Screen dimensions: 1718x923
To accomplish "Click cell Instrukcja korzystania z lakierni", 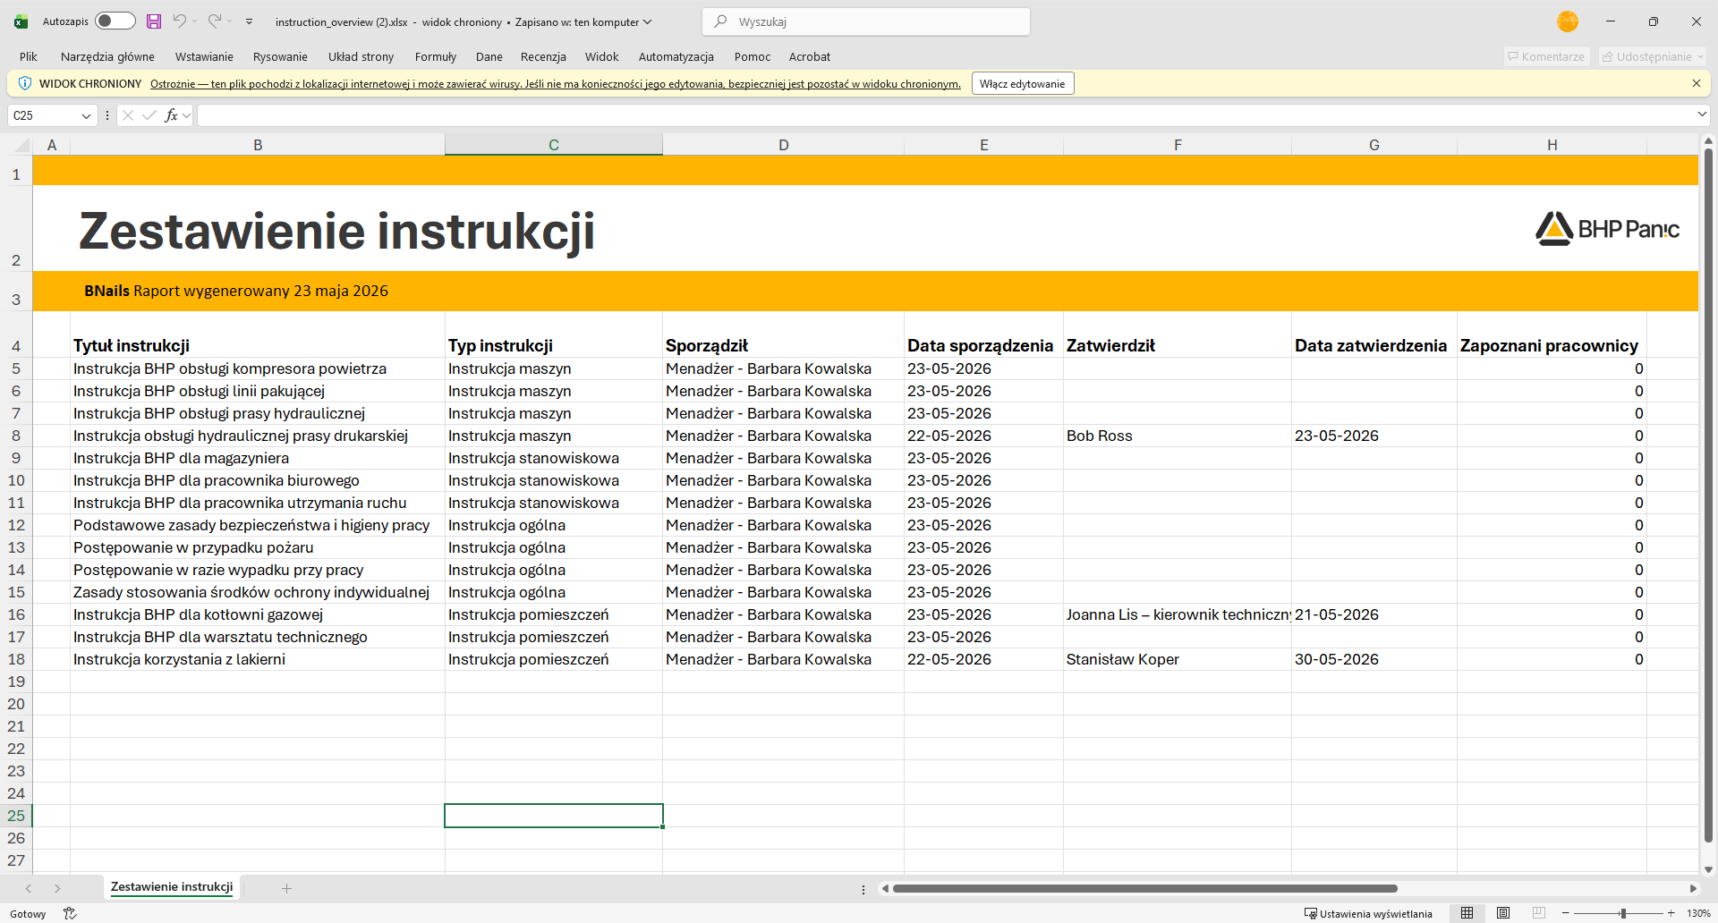I will tap(258, 659).
